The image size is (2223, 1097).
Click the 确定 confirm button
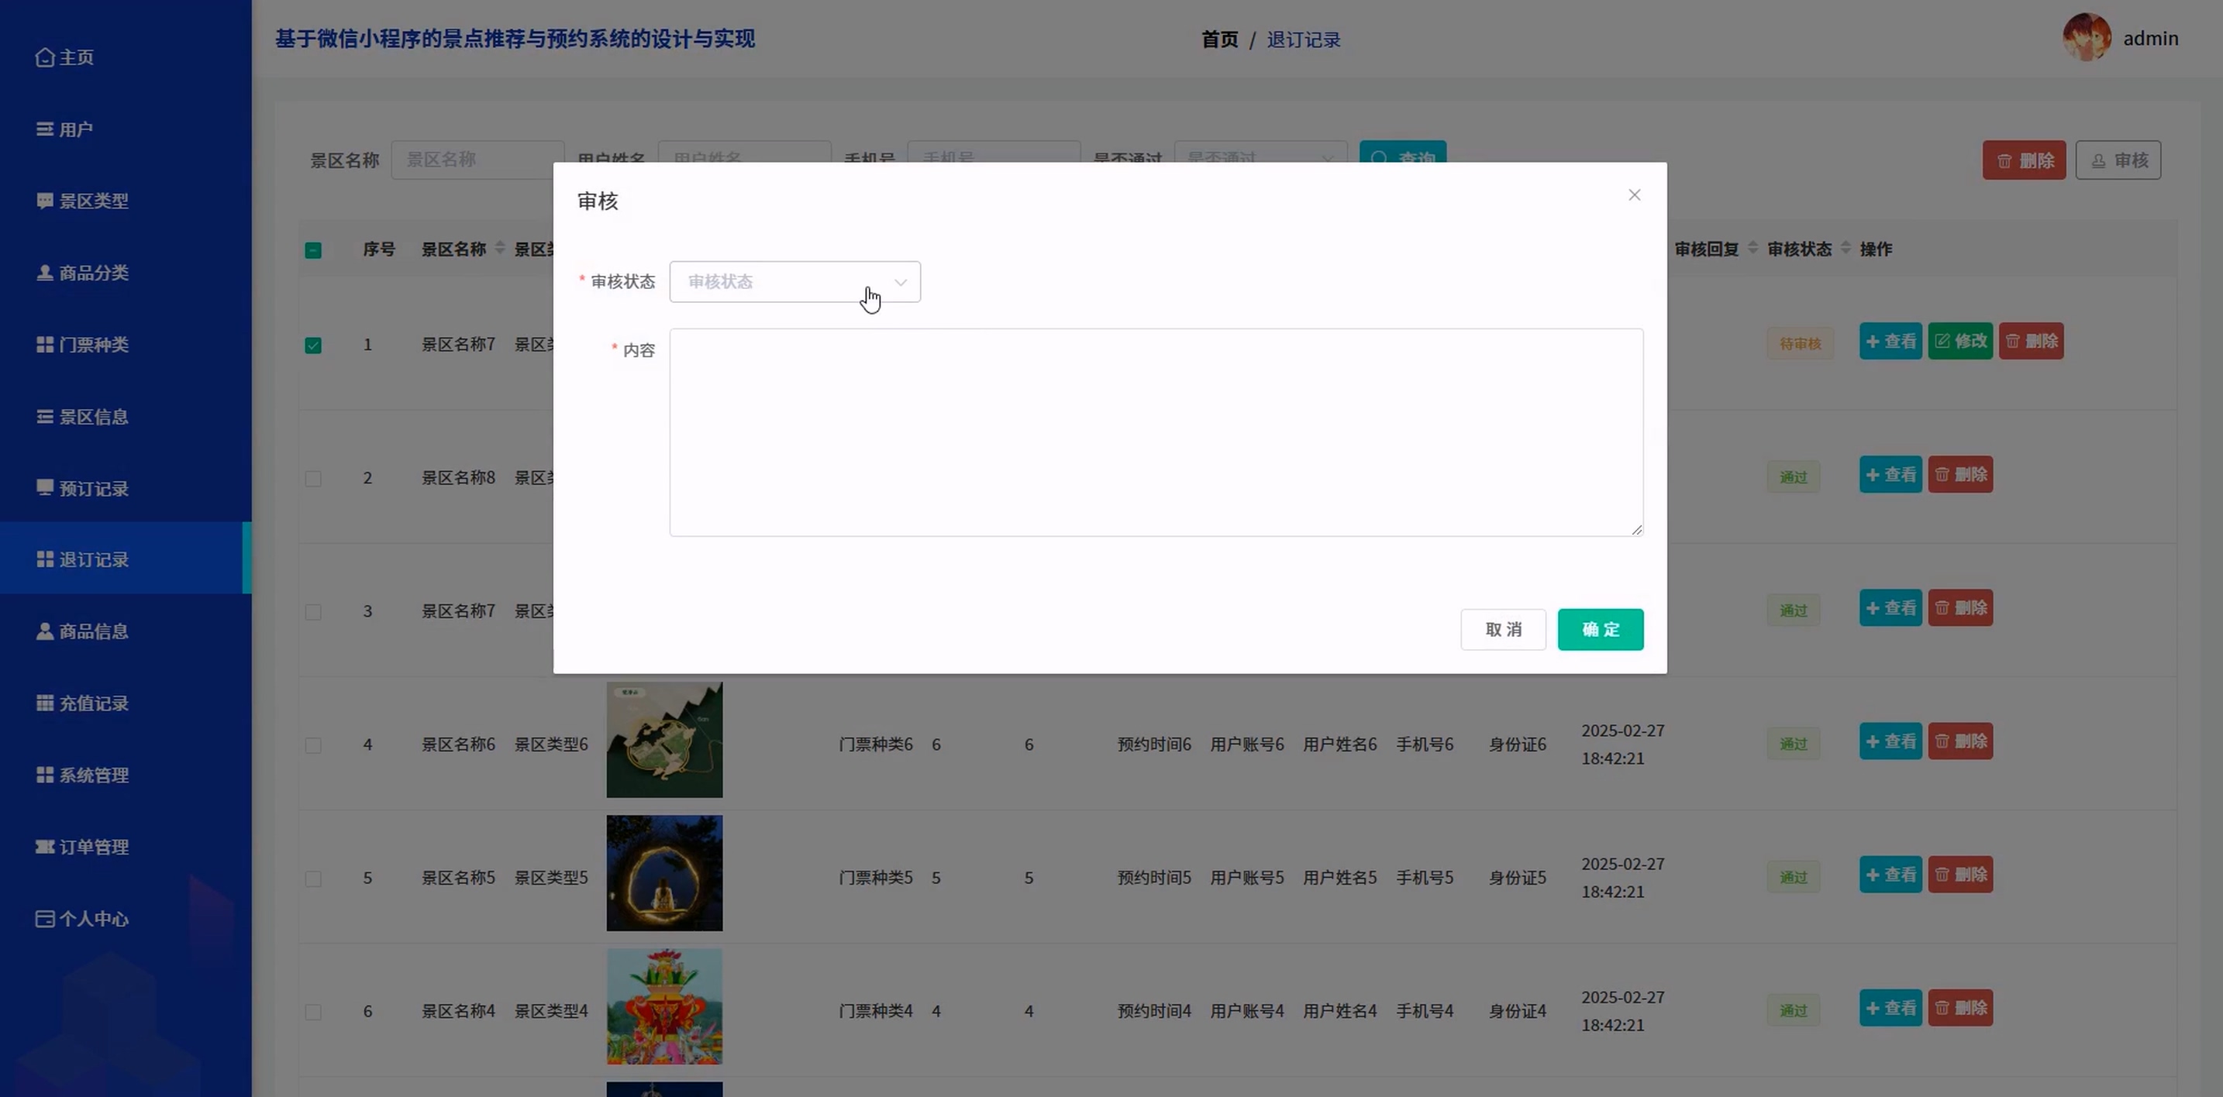(1600, 630)
